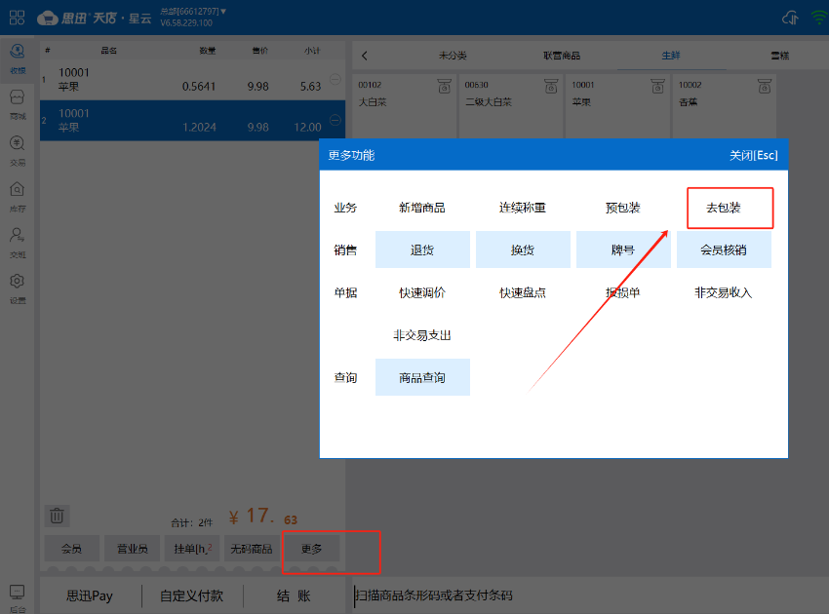
Task: Click the 换货 exchange button
Action: point(523,249)
